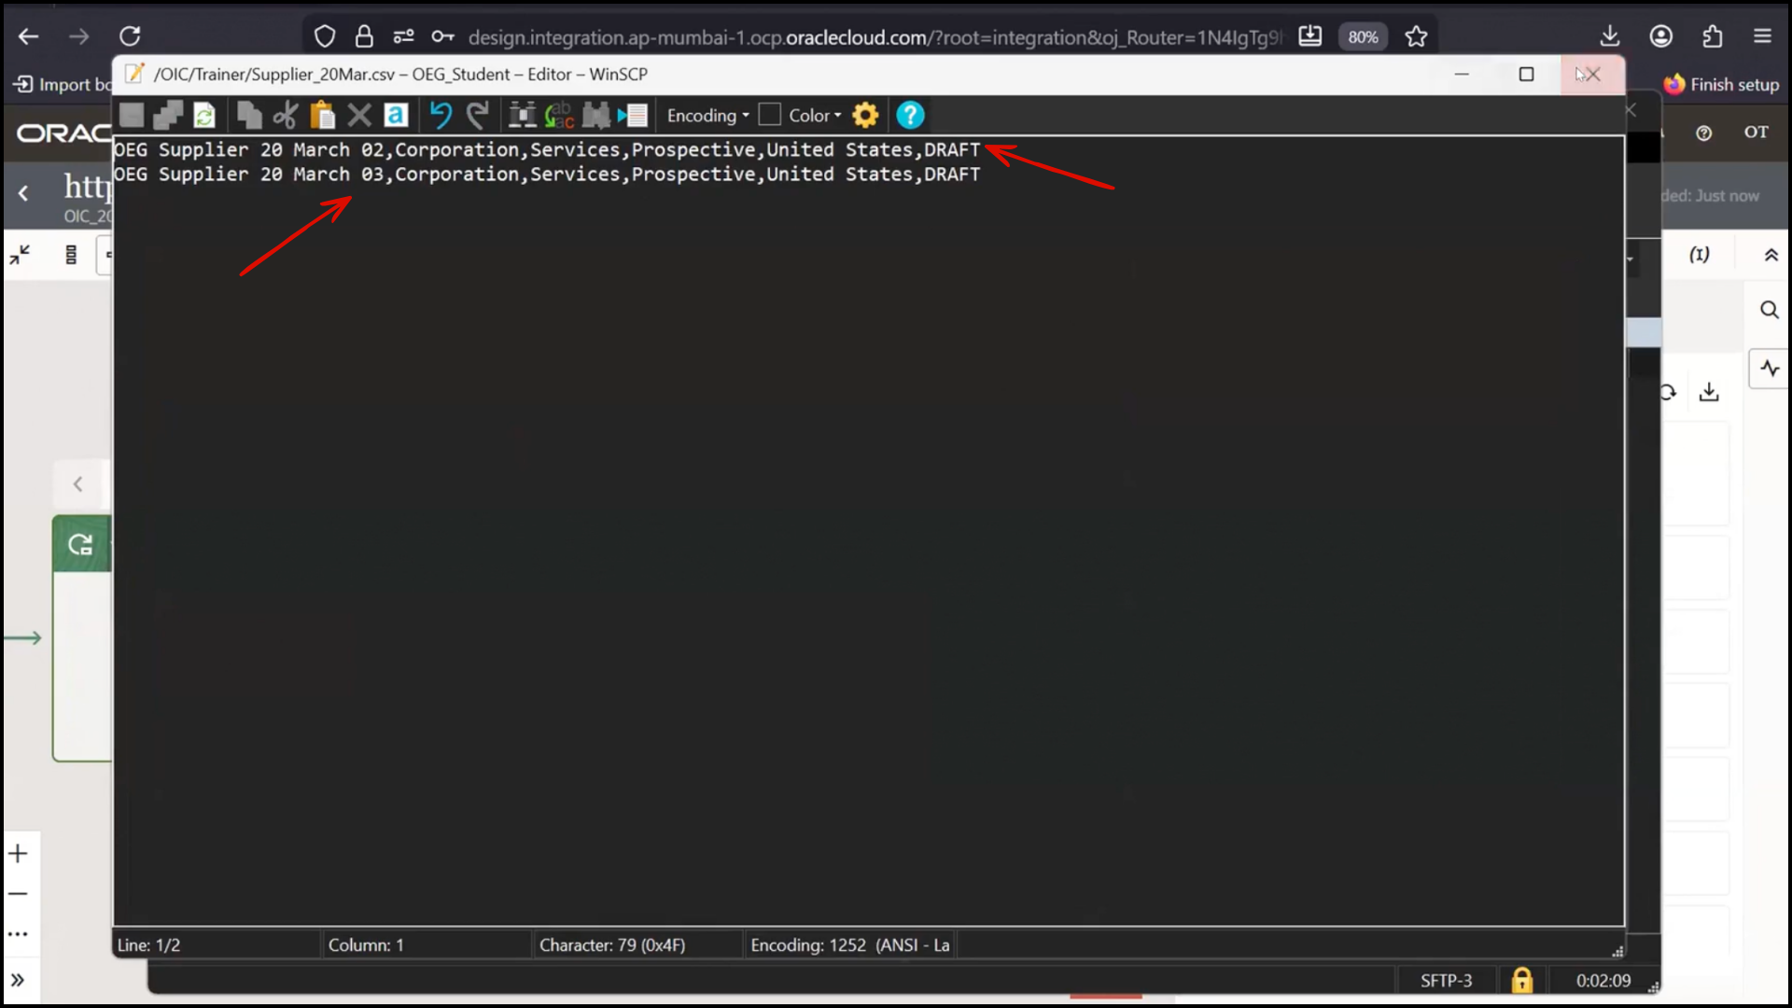Viewport: 1792px width, 1008px height.
Task: Click the layout icon in the Oracle canvas toolbar
Action: pos(71,254)
